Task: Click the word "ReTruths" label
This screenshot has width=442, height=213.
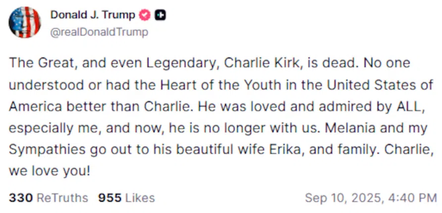Action: pos(62,198)
